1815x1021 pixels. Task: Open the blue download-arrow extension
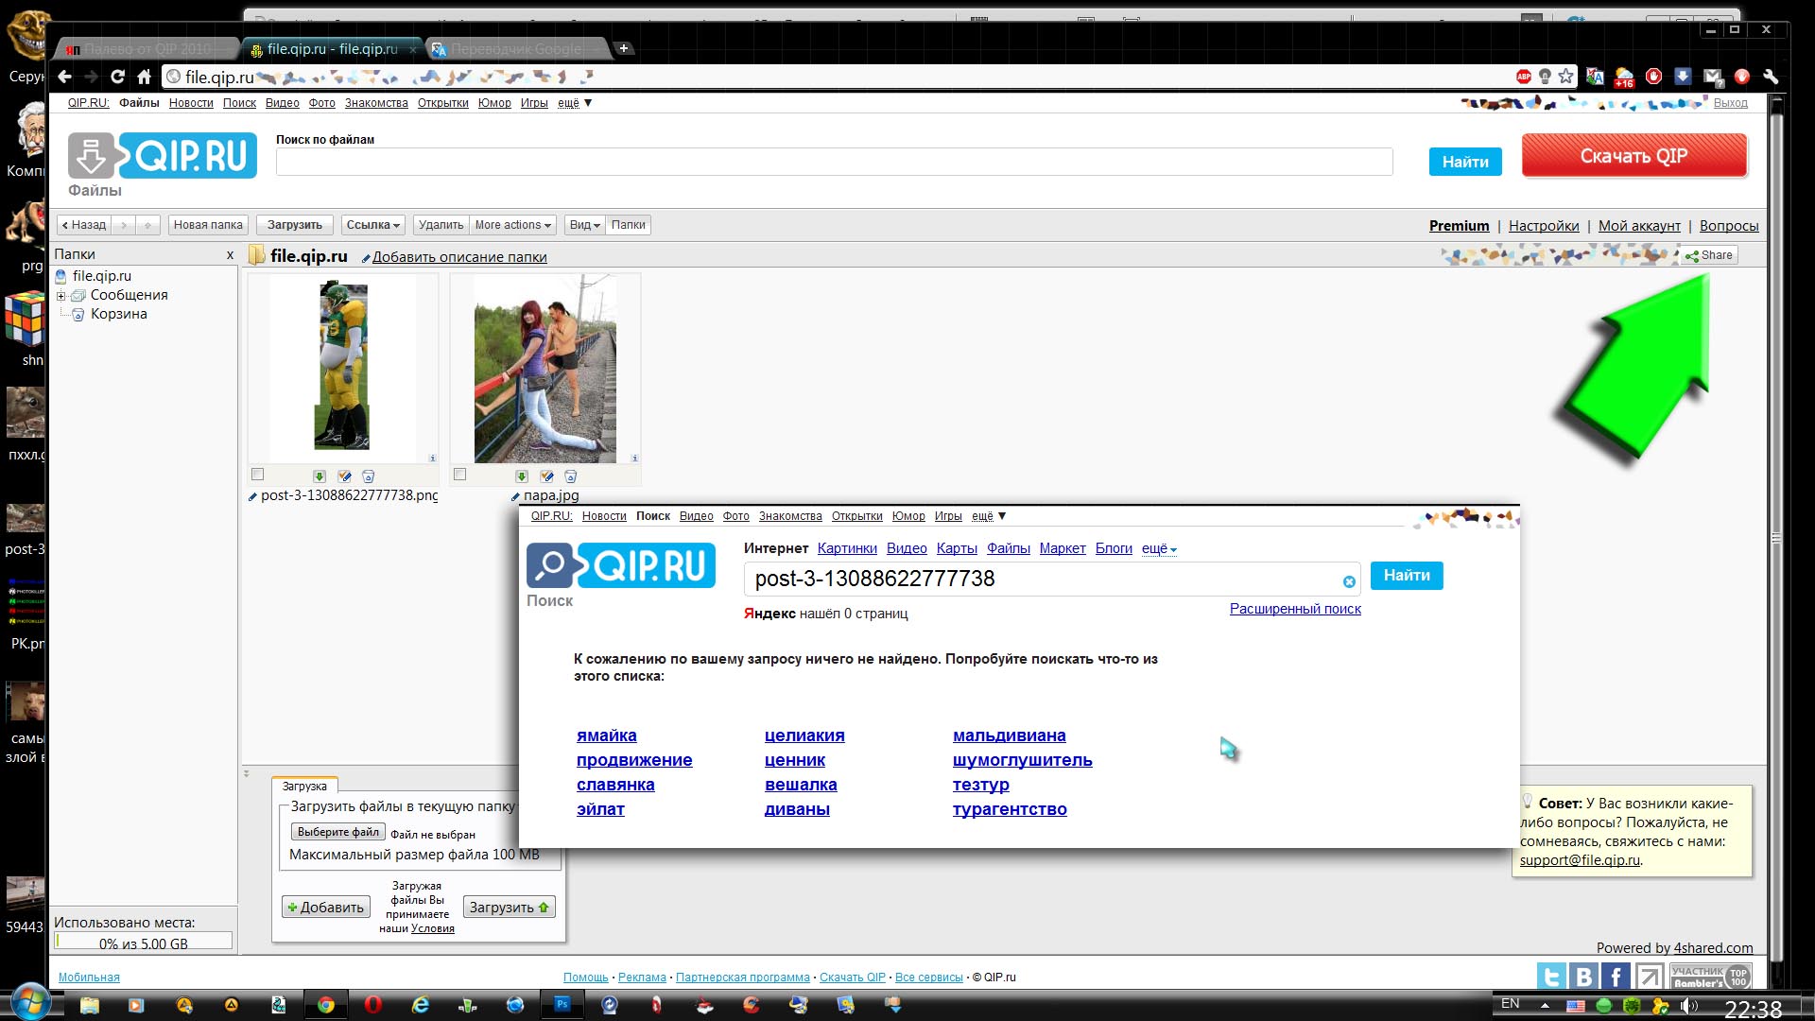(x=1683, y=77)
